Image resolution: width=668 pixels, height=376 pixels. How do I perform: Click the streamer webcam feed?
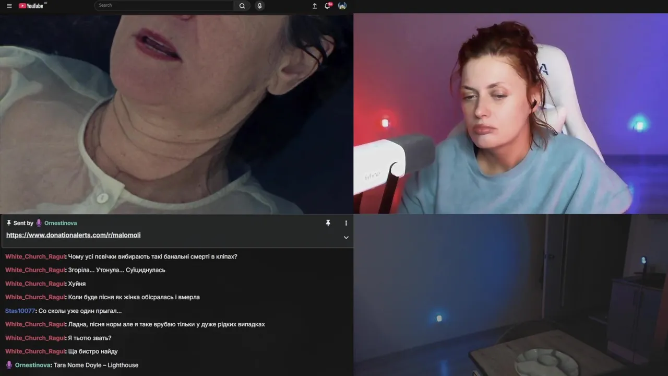coord(511,114)
